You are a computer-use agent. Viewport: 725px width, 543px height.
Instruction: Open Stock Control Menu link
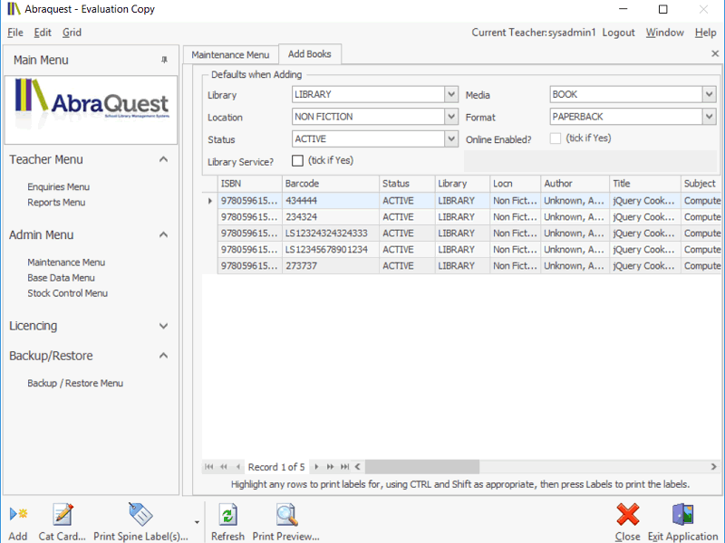click(x=67, y=293)
